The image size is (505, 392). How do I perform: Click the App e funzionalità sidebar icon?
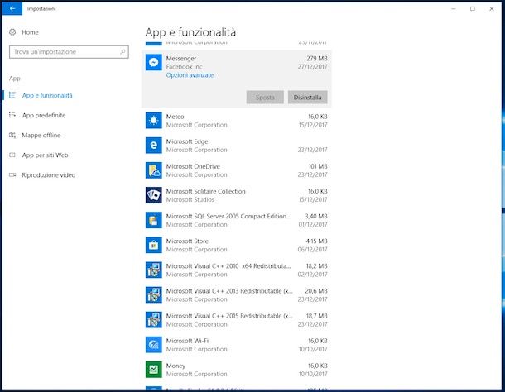tap(12, 95)
